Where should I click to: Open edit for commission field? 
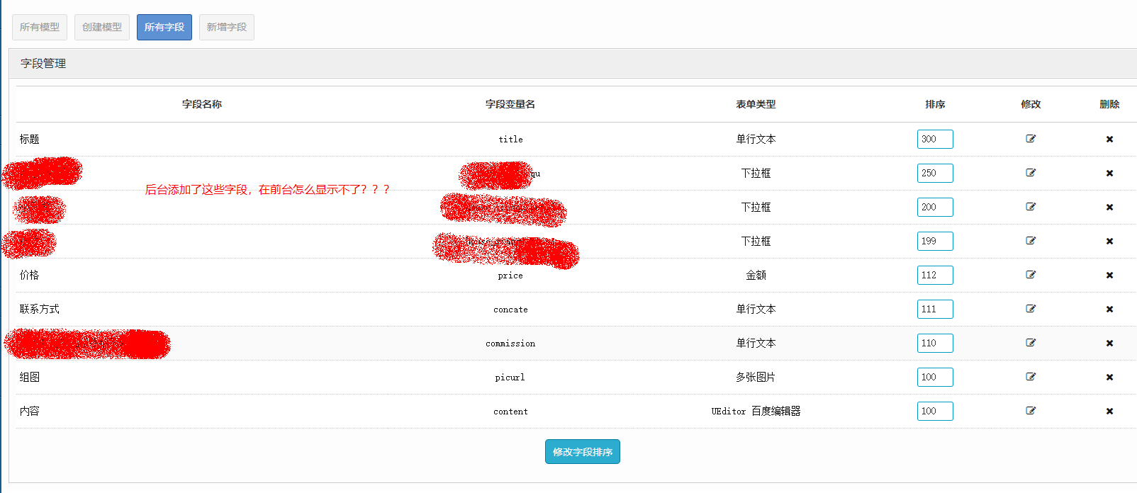pyautogui.click(x=1031, y=343)
